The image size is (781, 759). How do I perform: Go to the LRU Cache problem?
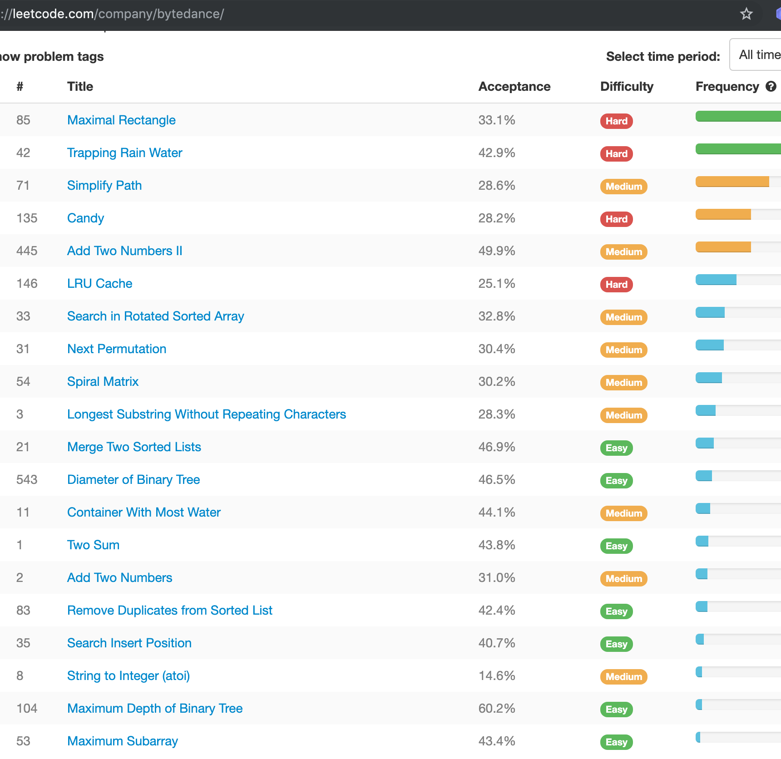point(99,283)
